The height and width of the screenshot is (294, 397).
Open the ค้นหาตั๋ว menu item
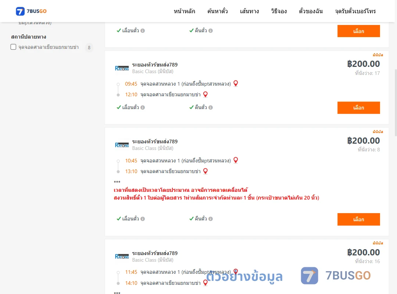[x=218, y=11]
